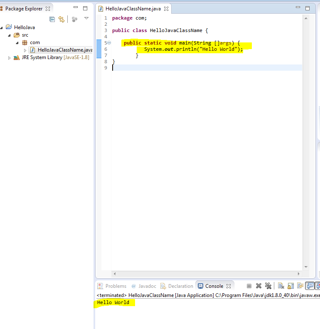
Task: Click the Java file icon in tree
Action: pyautogui.click(x=32, y=50)
